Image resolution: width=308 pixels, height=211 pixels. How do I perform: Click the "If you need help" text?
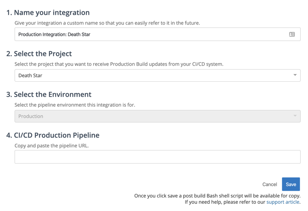coord(225,202)
